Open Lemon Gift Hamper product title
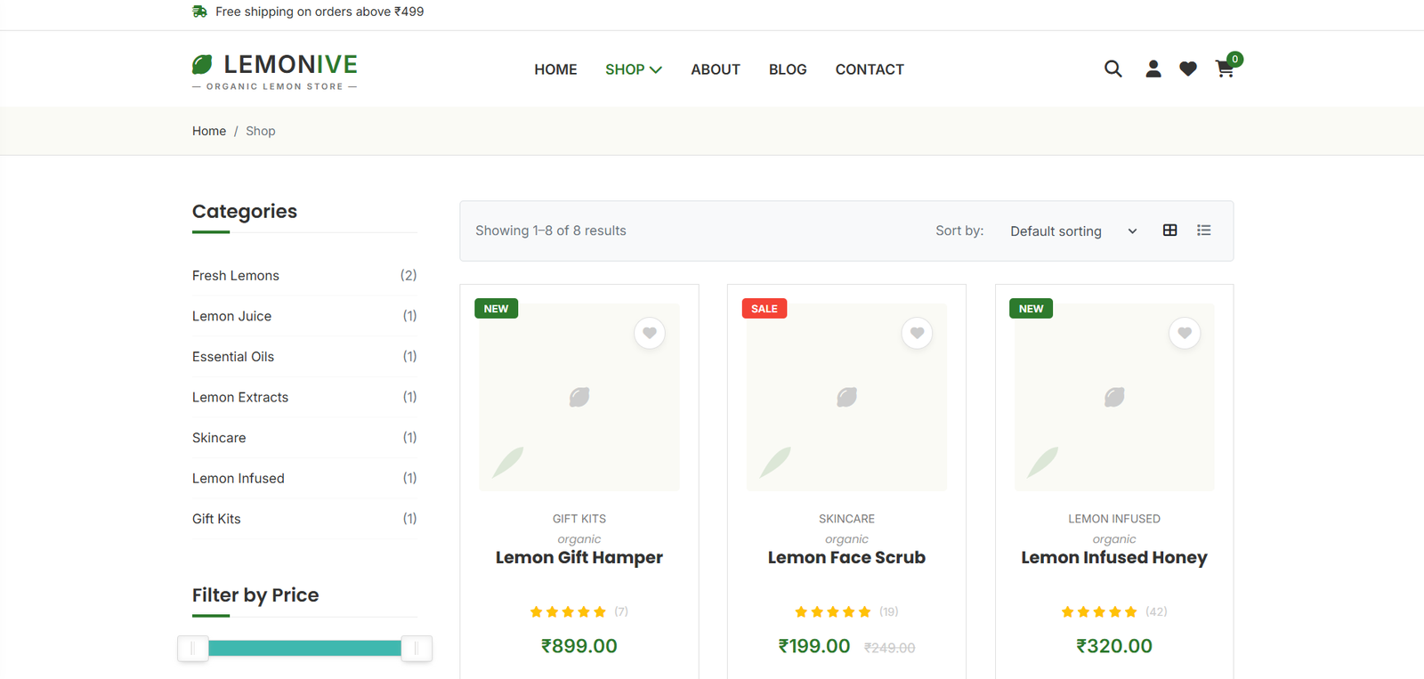The height and width of the screenshot is (679, 1424). (x=579, y=557)
